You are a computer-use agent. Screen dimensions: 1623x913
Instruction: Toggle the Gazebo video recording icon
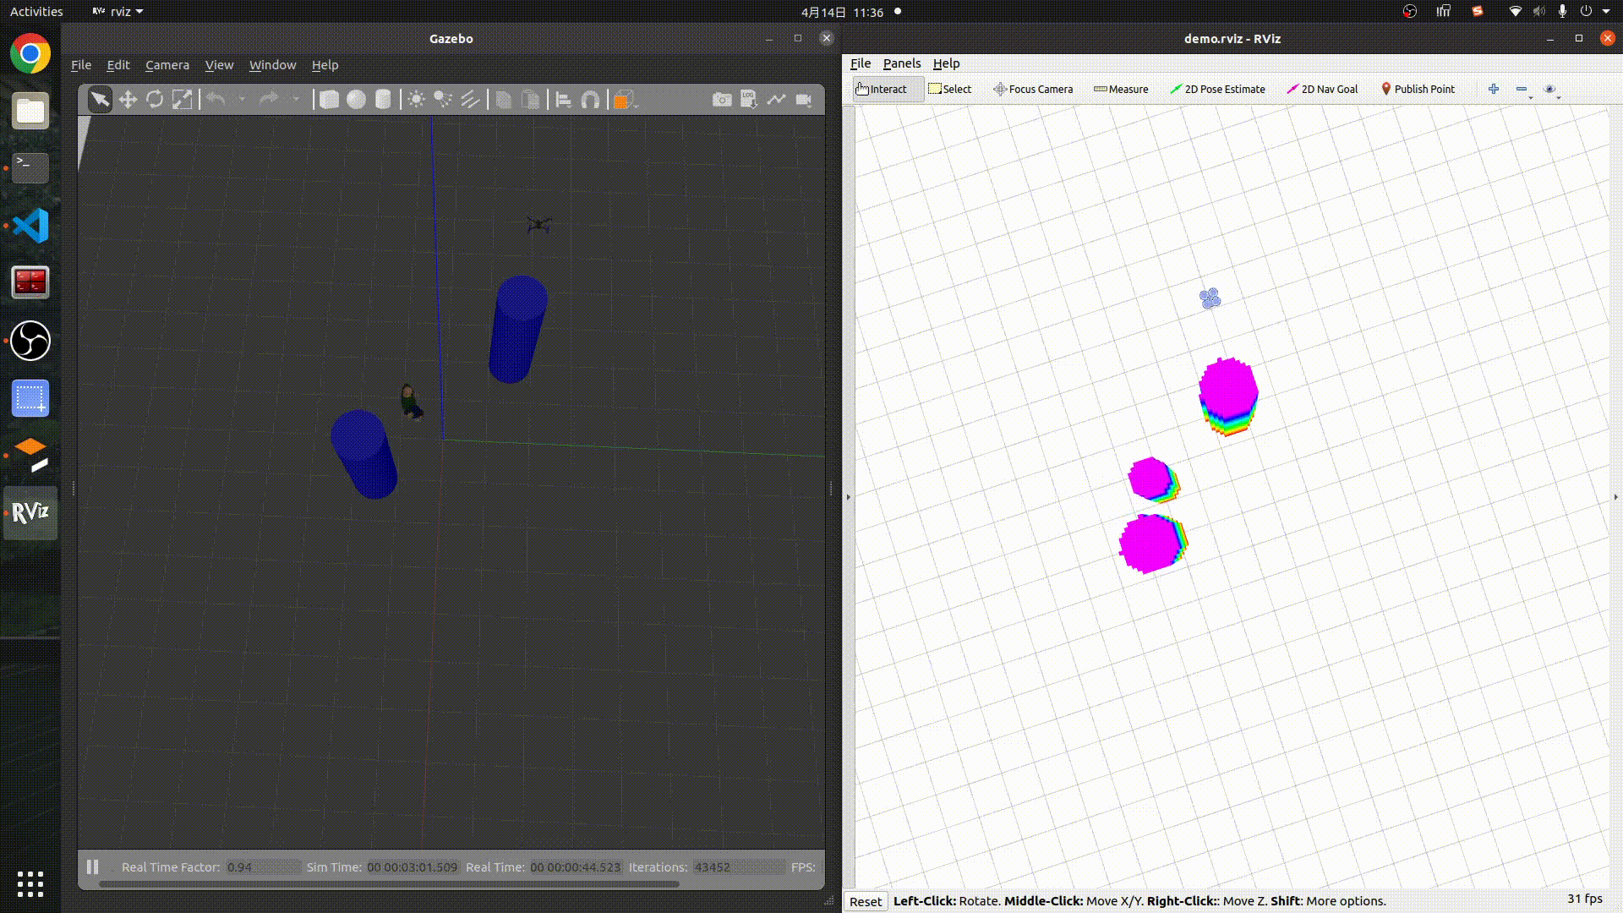(x=804, y=100)
